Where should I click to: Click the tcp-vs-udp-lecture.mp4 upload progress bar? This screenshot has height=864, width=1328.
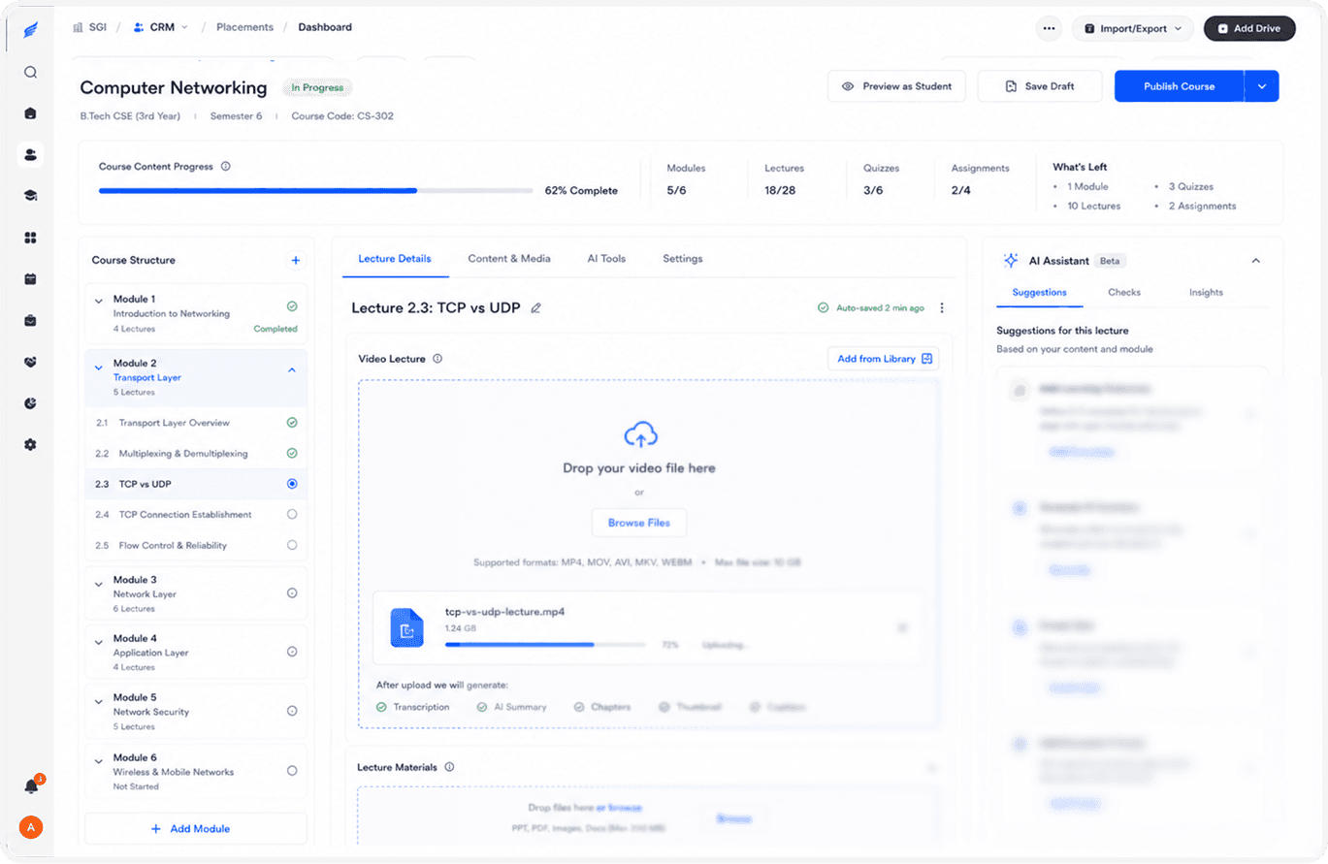click(x=545, y=644)
